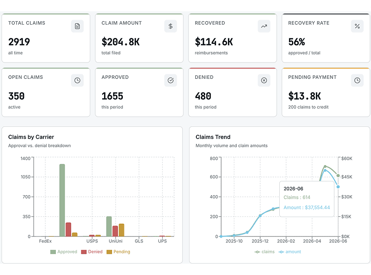Toggle the Denied series in carrier legend
The height and width of the screenshot is (275, 371).
click(x=92, y=252)
